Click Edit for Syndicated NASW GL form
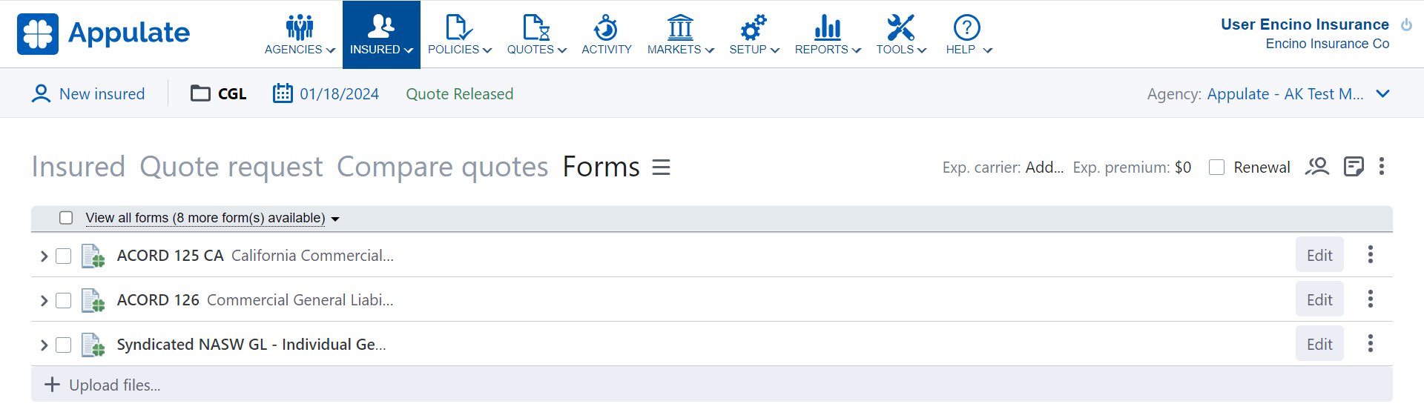This screenshot has height=418, width=1424. 1319,344
